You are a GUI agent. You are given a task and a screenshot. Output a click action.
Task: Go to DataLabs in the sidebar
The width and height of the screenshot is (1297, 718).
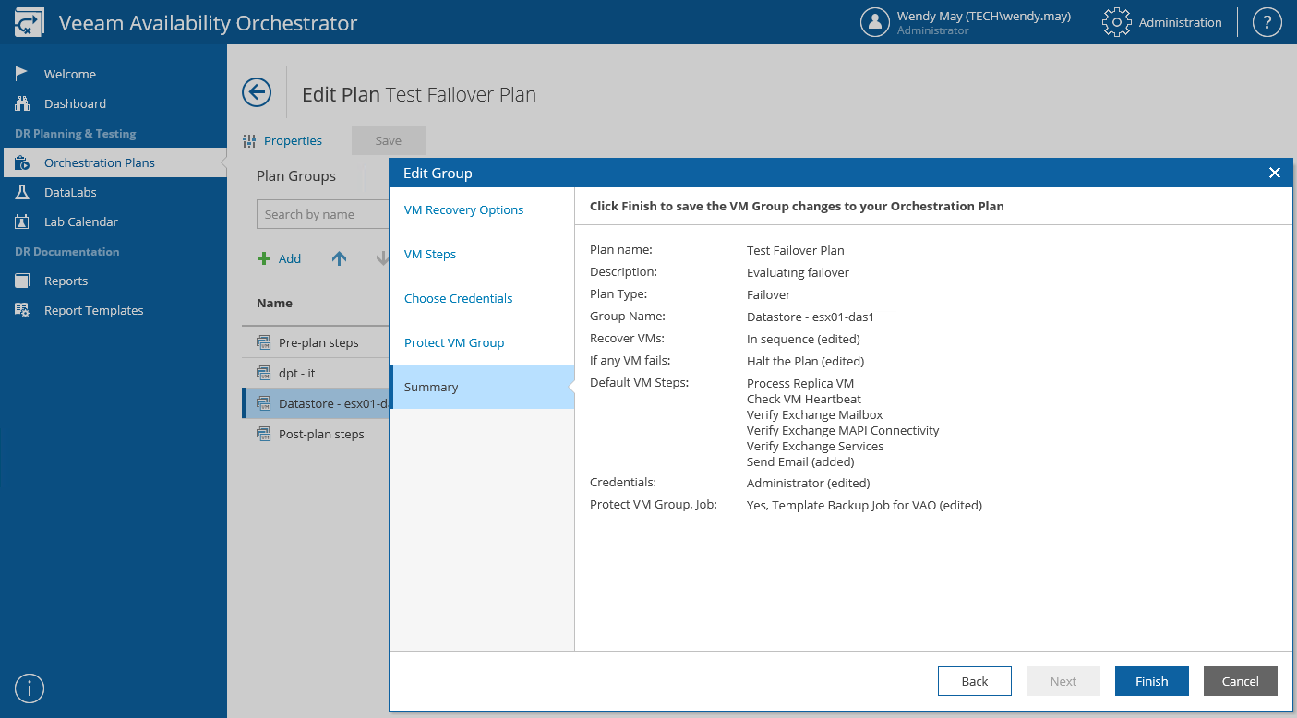pyautogui.click(x=70, y=192)
